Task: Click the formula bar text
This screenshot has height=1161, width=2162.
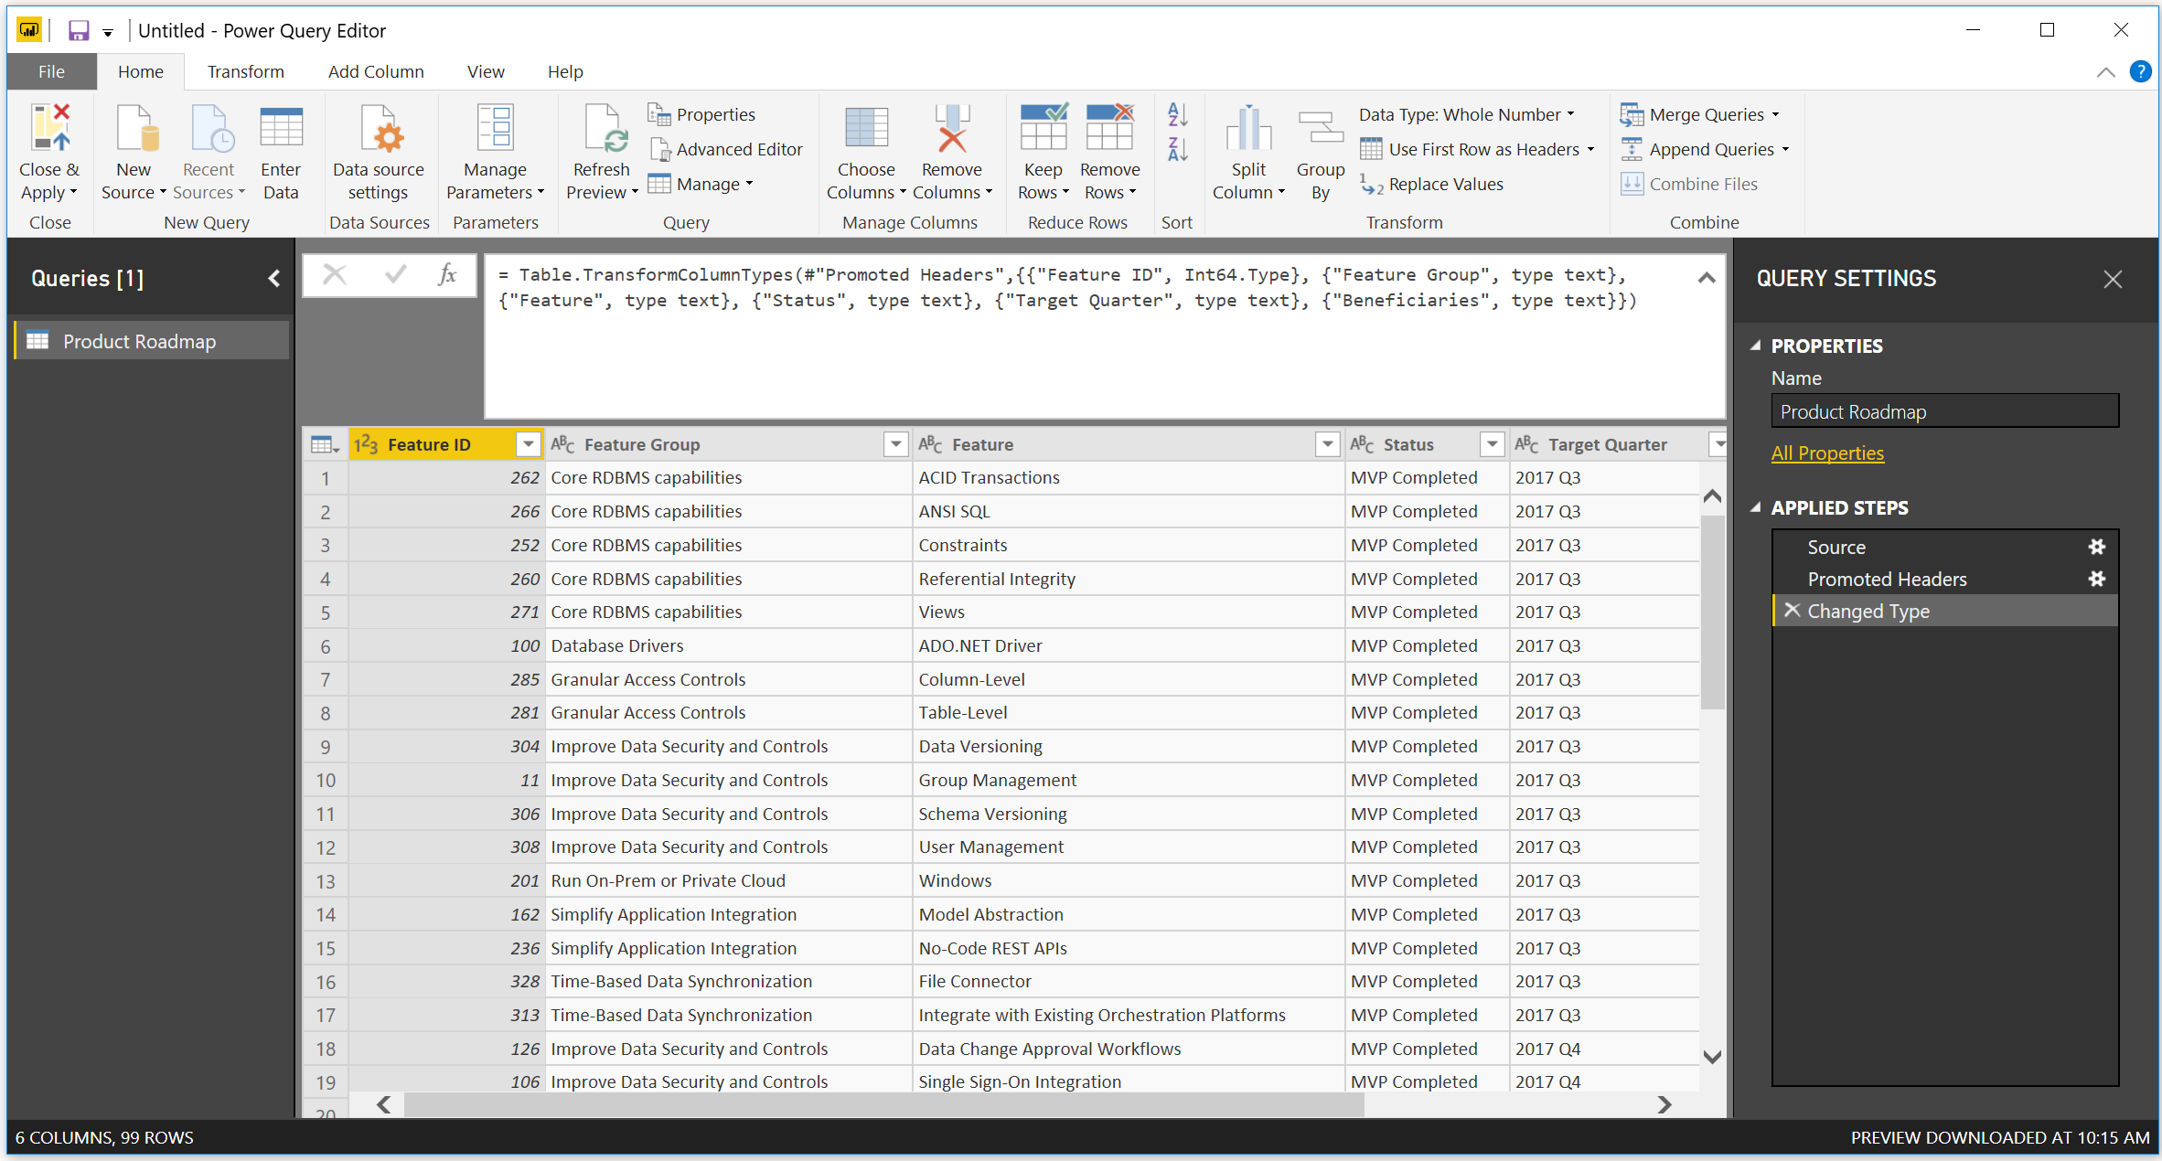Action: point(1066,287)
